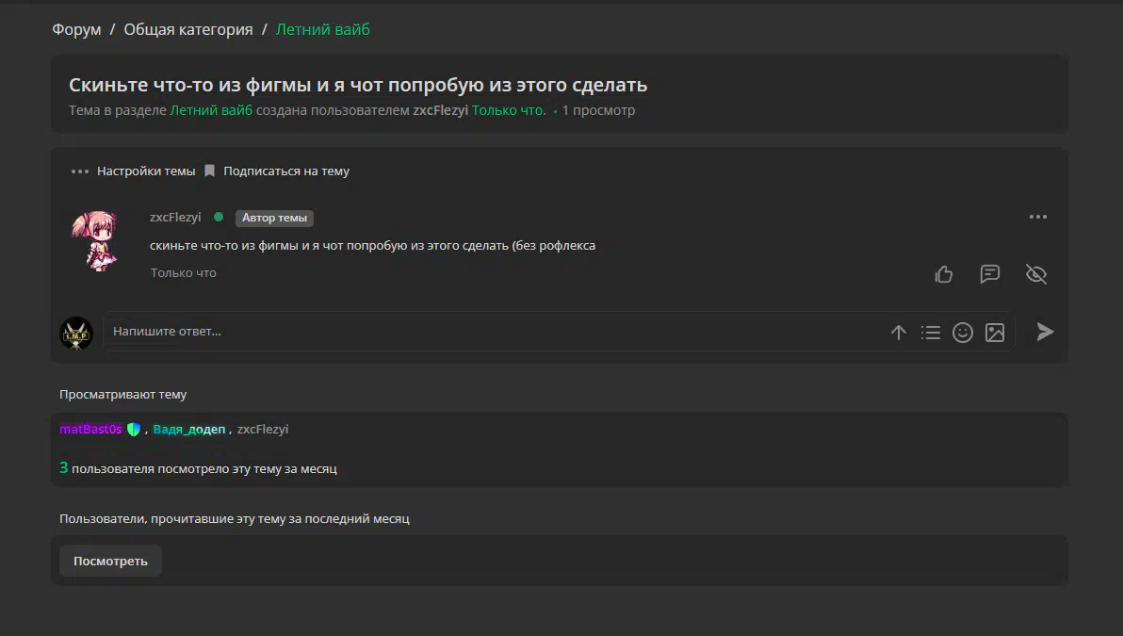
Task: Open zxcFlezyi's anime avatar
Action: (x=95, y=240)
